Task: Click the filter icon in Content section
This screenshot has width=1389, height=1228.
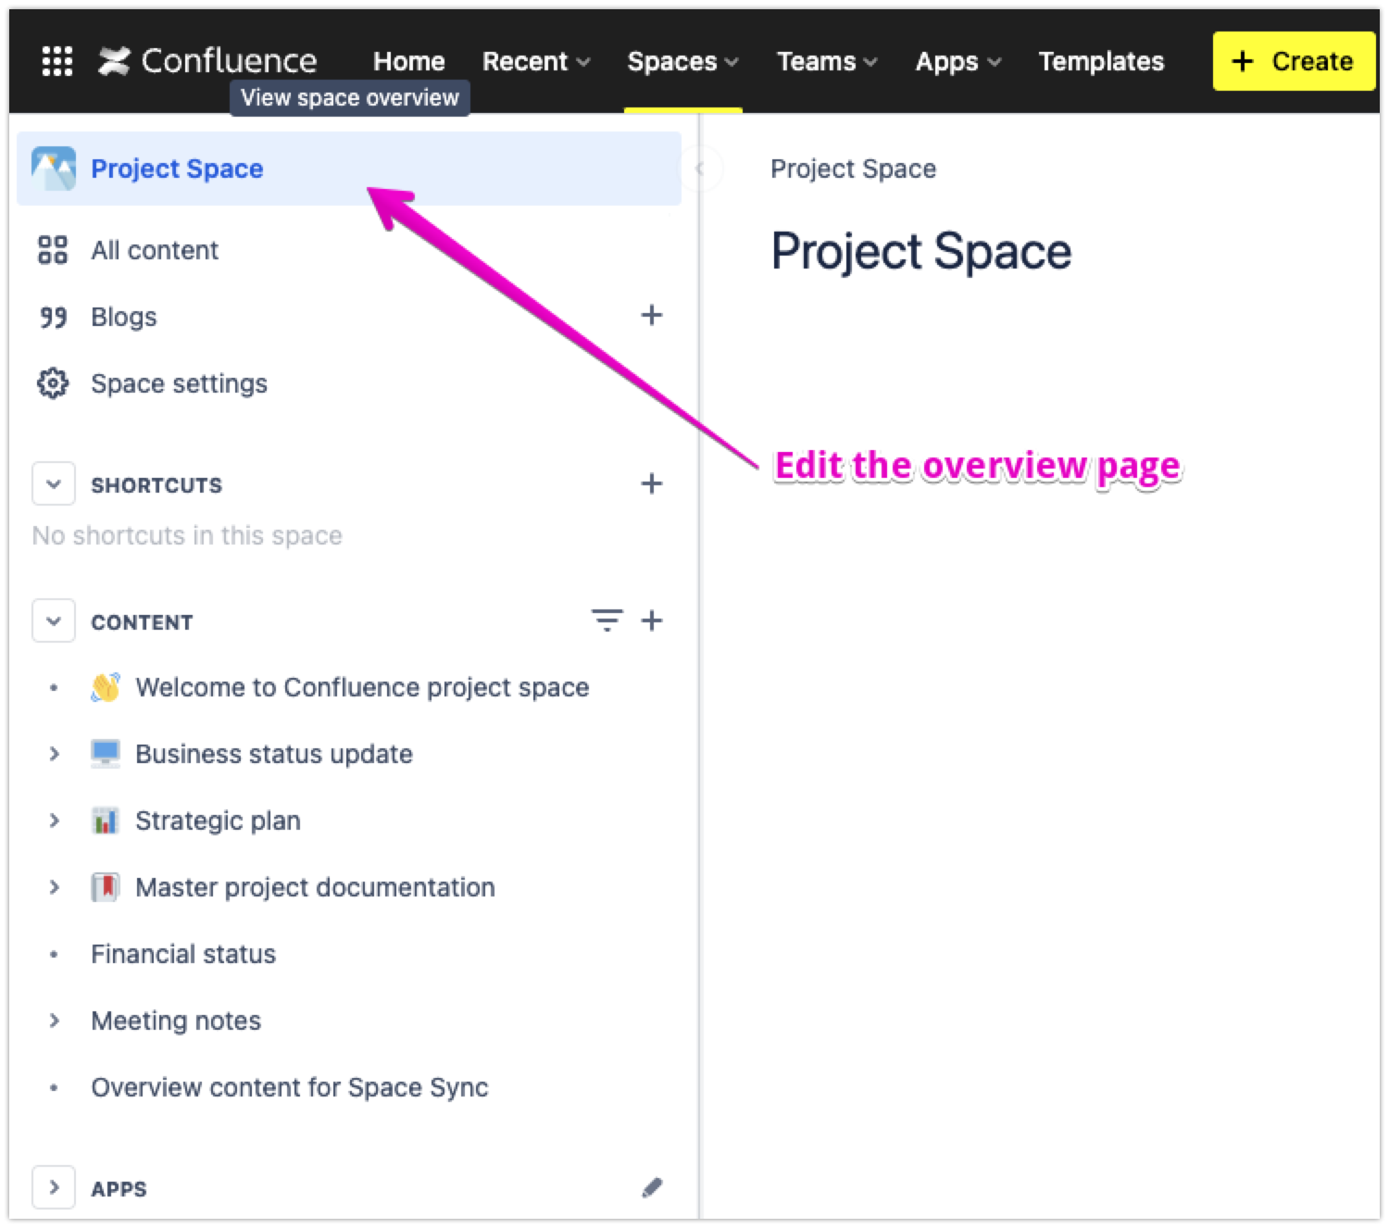Action: point(607,620)
